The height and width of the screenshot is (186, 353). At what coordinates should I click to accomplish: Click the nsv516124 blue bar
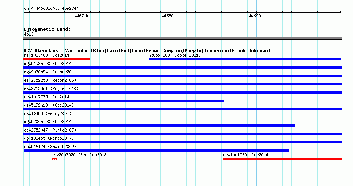[x=156, y=150]
